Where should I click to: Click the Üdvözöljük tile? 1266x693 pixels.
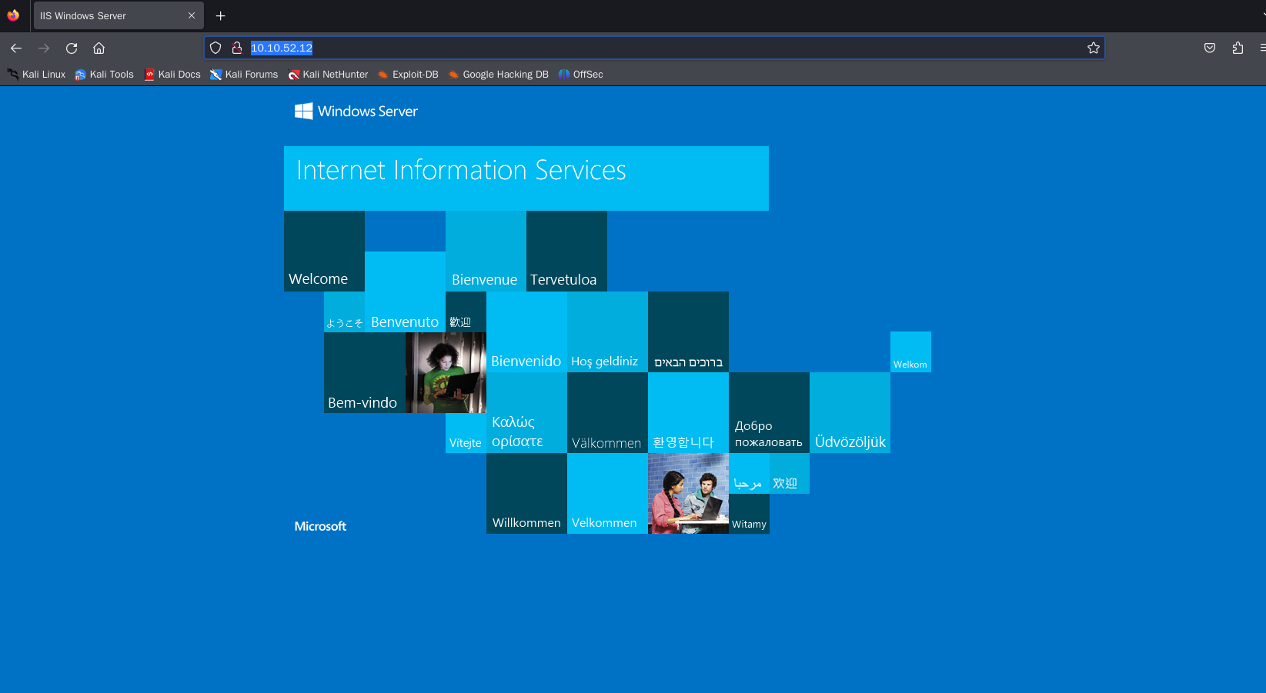(x=850, y=413)
